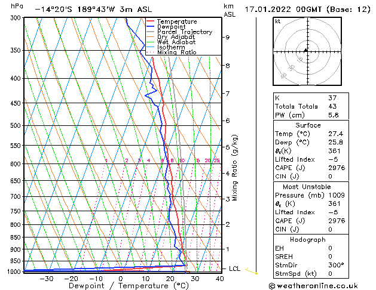Click the PW (cm) value 5.8
This screenshot has width=376, height=290.
point(334,115)
